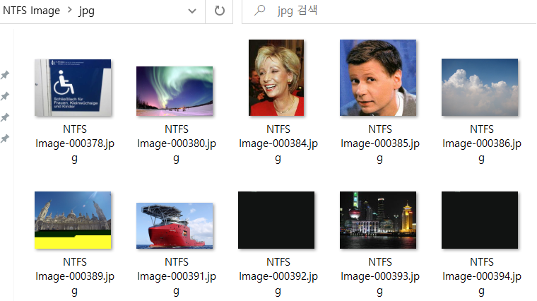Click file name 'NTFS Image-000389.jpg'
The width and height of the screenshot is (537, 301).
point(75,276)
